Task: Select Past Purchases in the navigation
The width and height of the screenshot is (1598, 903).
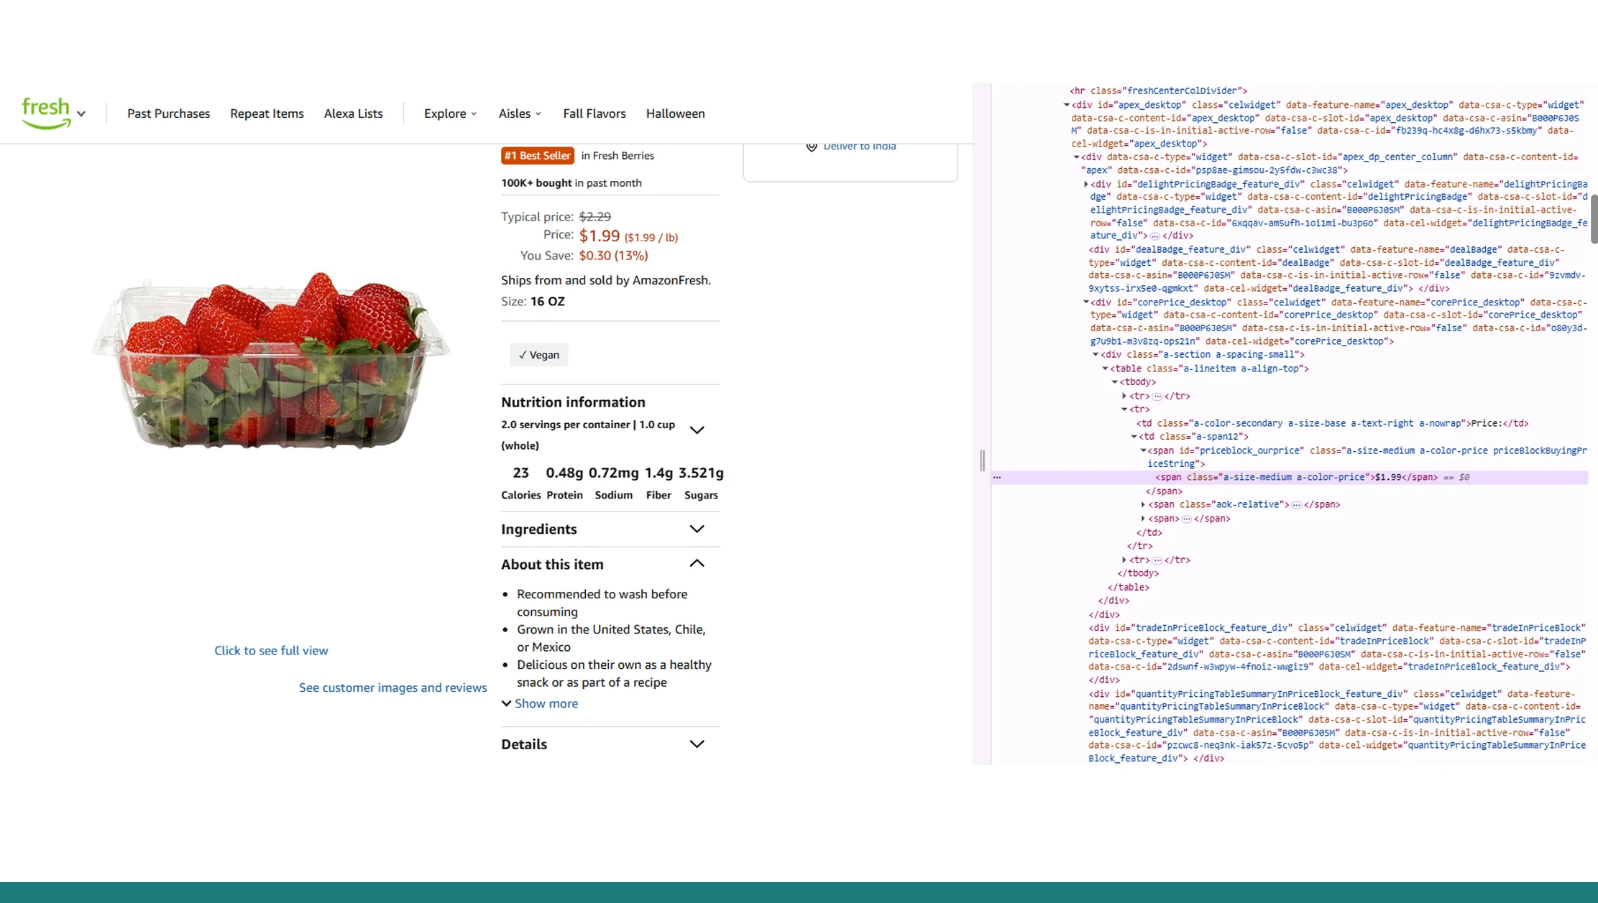Action: tap(167, 114)
